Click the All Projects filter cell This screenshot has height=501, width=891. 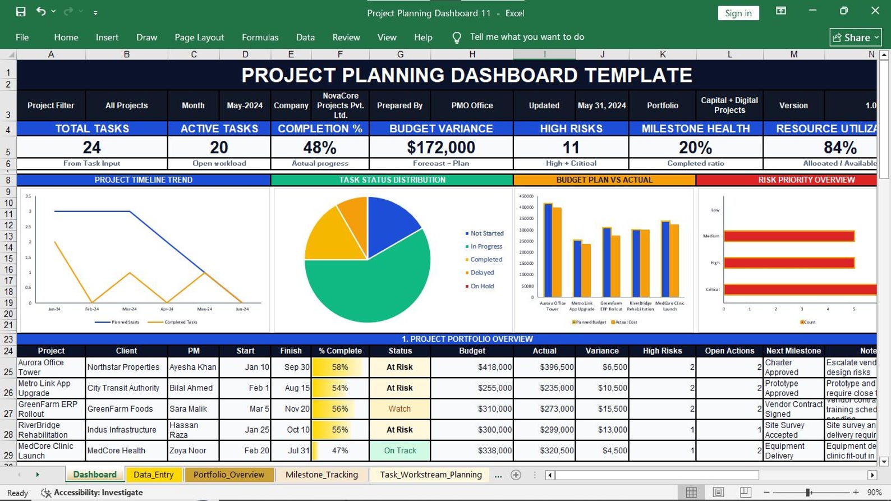tap(127, 105)
